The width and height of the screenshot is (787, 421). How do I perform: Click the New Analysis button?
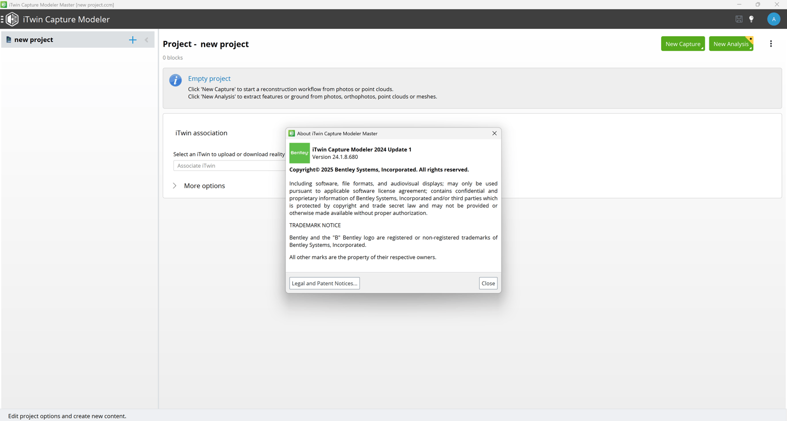pos(731,44)
